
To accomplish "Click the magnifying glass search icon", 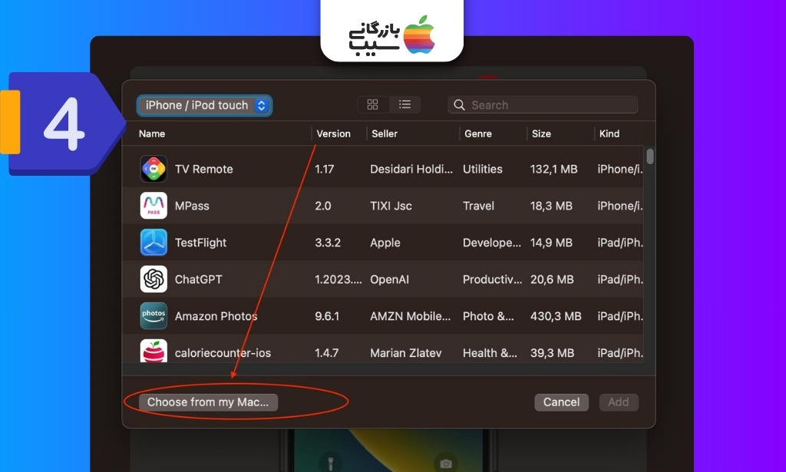I will click(459, 104).
